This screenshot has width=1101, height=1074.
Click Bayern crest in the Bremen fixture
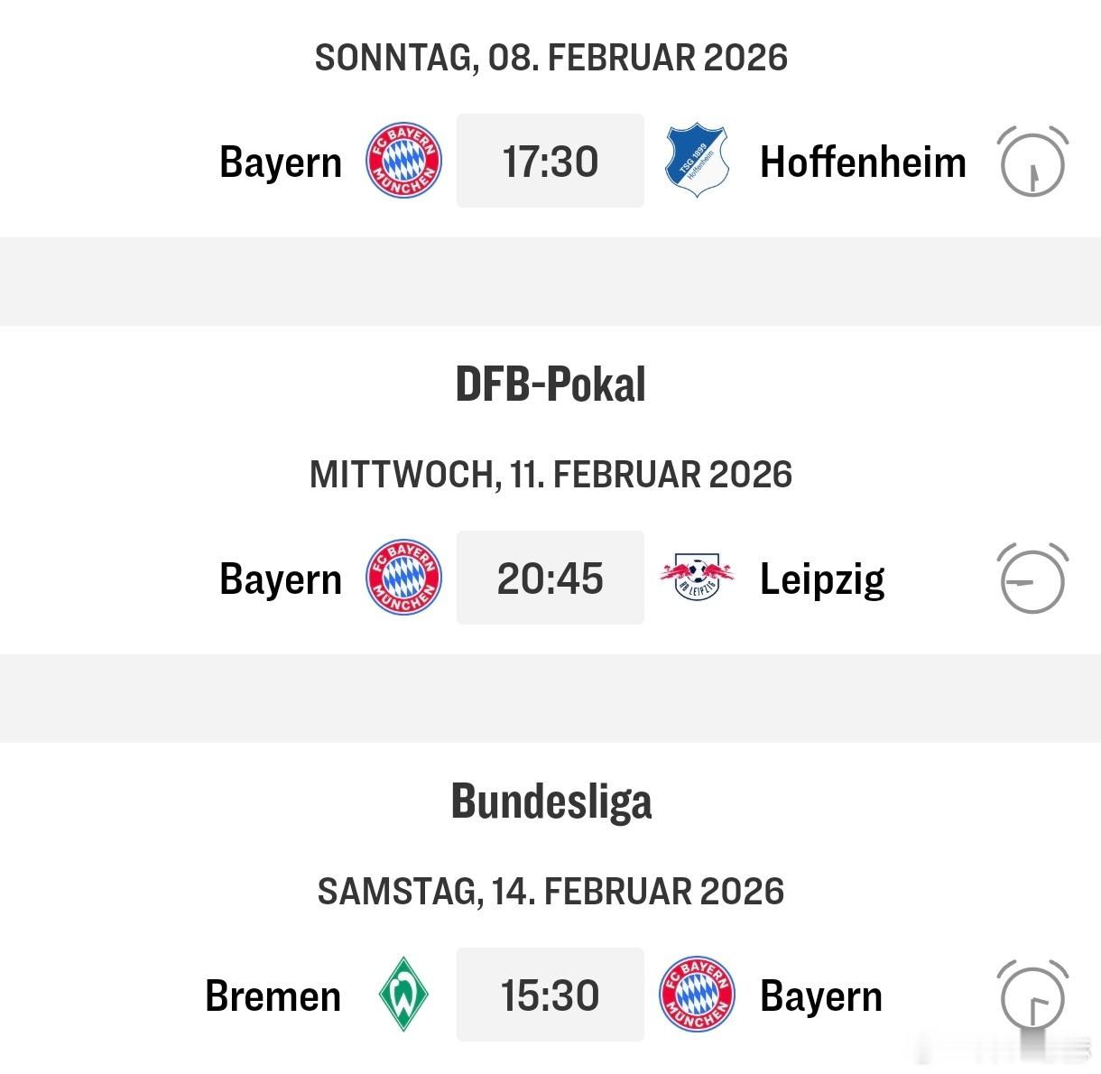pyautogui.click(x=697, y=995)
